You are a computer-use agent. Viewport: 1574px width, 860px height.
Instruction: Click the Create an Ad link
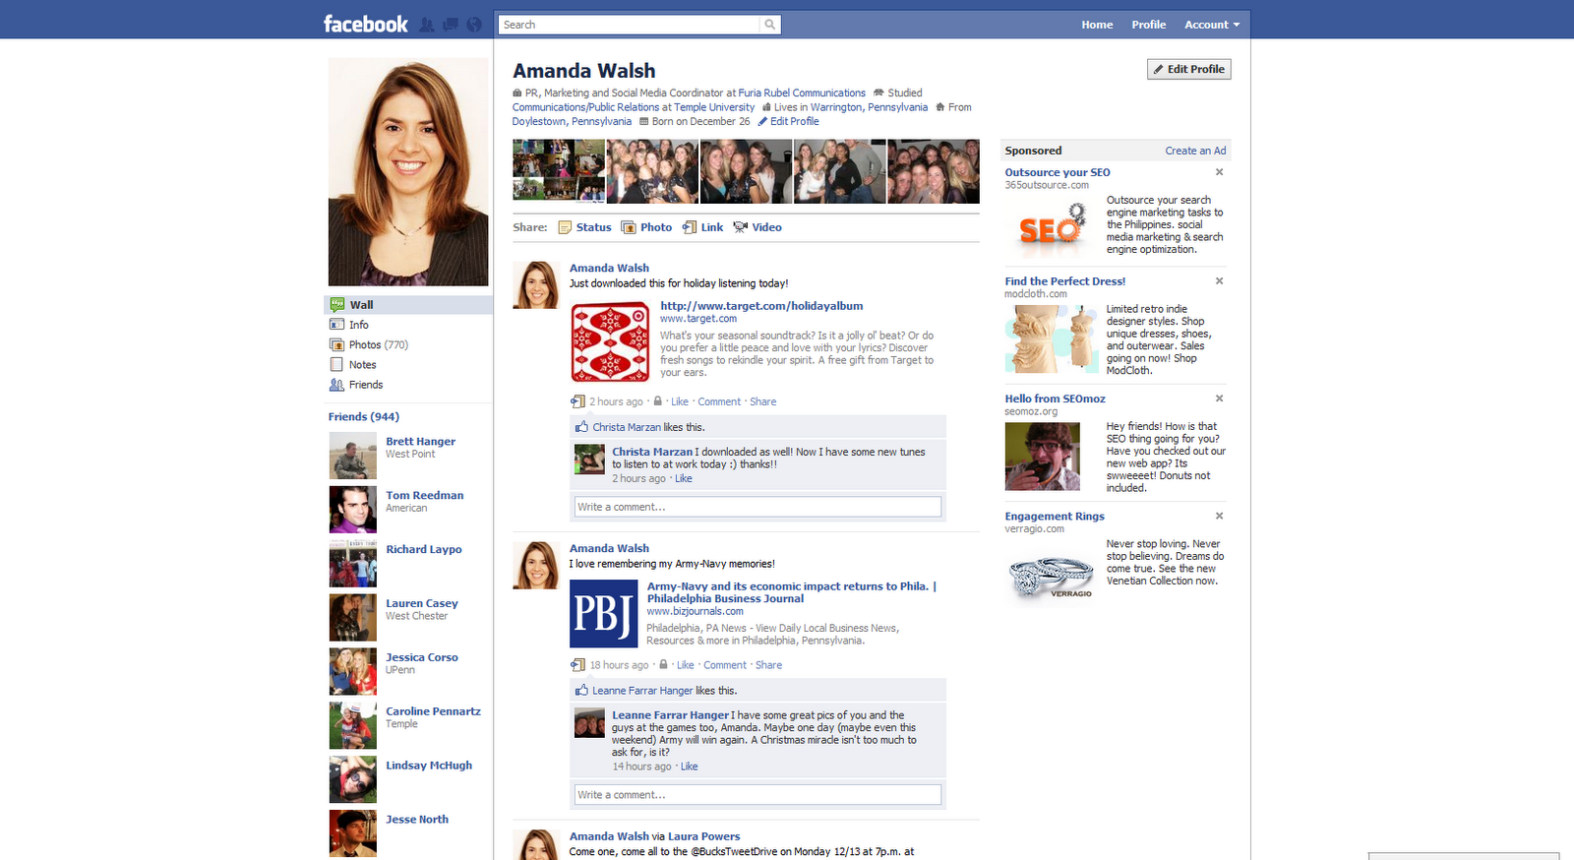(1195, 151)
